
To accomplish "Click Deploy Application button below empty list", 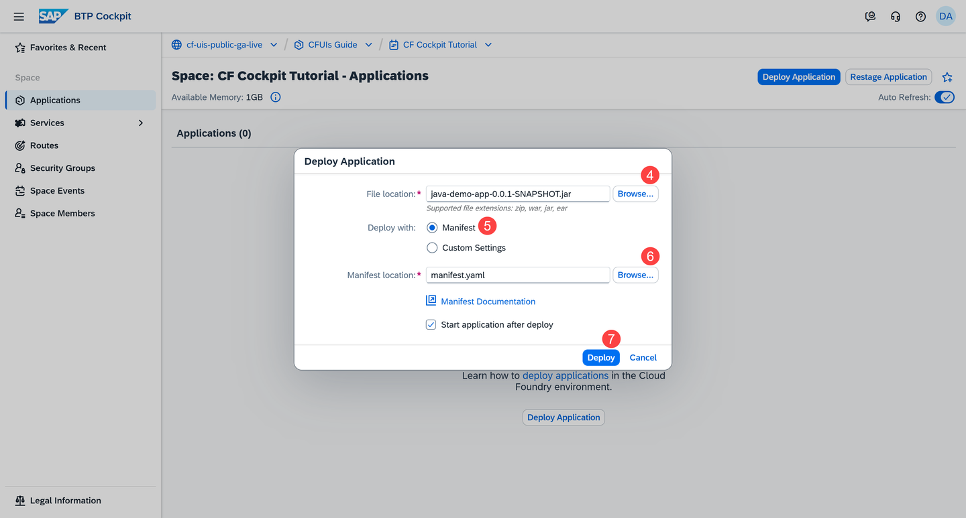I will pyautogui.click(x=563, y=417).
